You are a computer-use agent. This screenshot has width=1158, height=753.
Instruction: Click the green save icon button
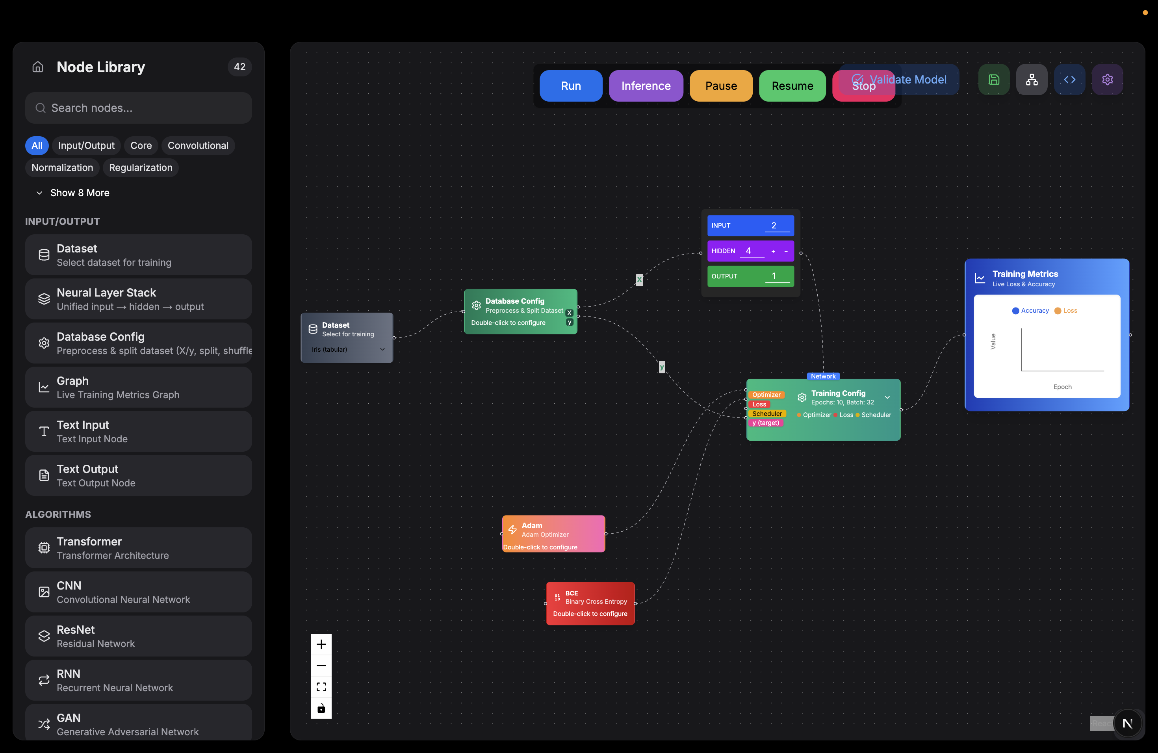[993, 79]
